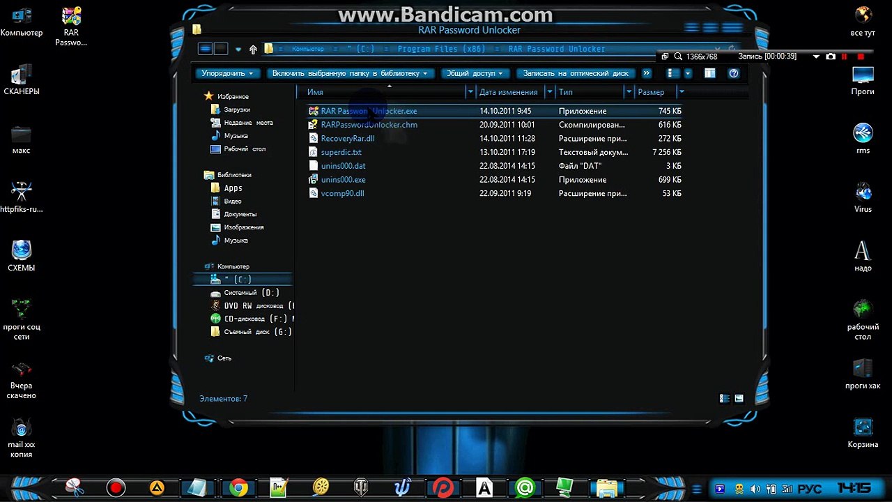
Task: Toggle the preview pane icon in Explorer toolbar
Action: 709,73
